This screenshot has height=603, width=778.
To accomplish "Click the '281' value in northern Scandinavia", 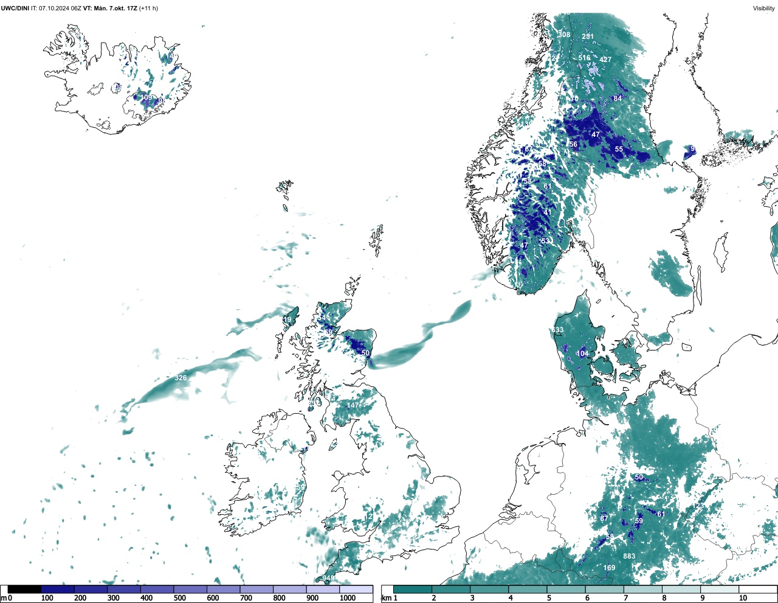I will click(x=587, y=37).
